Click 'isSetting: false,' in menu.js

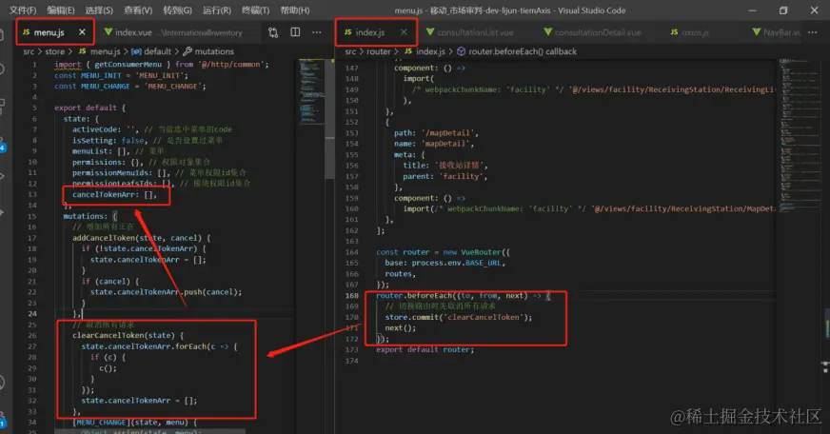point(109,140)
